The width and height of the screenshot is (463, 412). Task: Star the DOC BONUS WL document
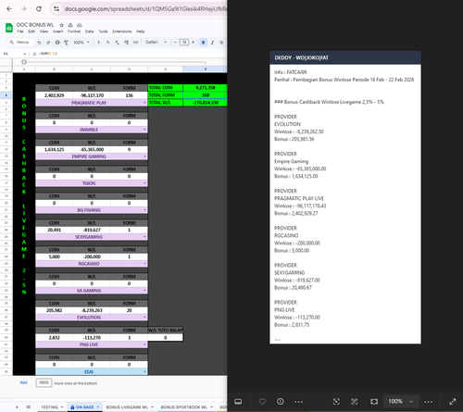coord(61,25)
